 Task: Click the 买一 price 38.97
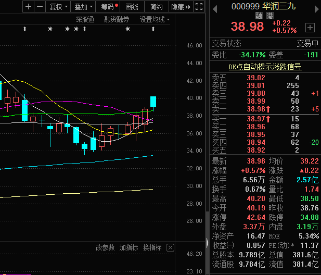(x=256, y=119)
